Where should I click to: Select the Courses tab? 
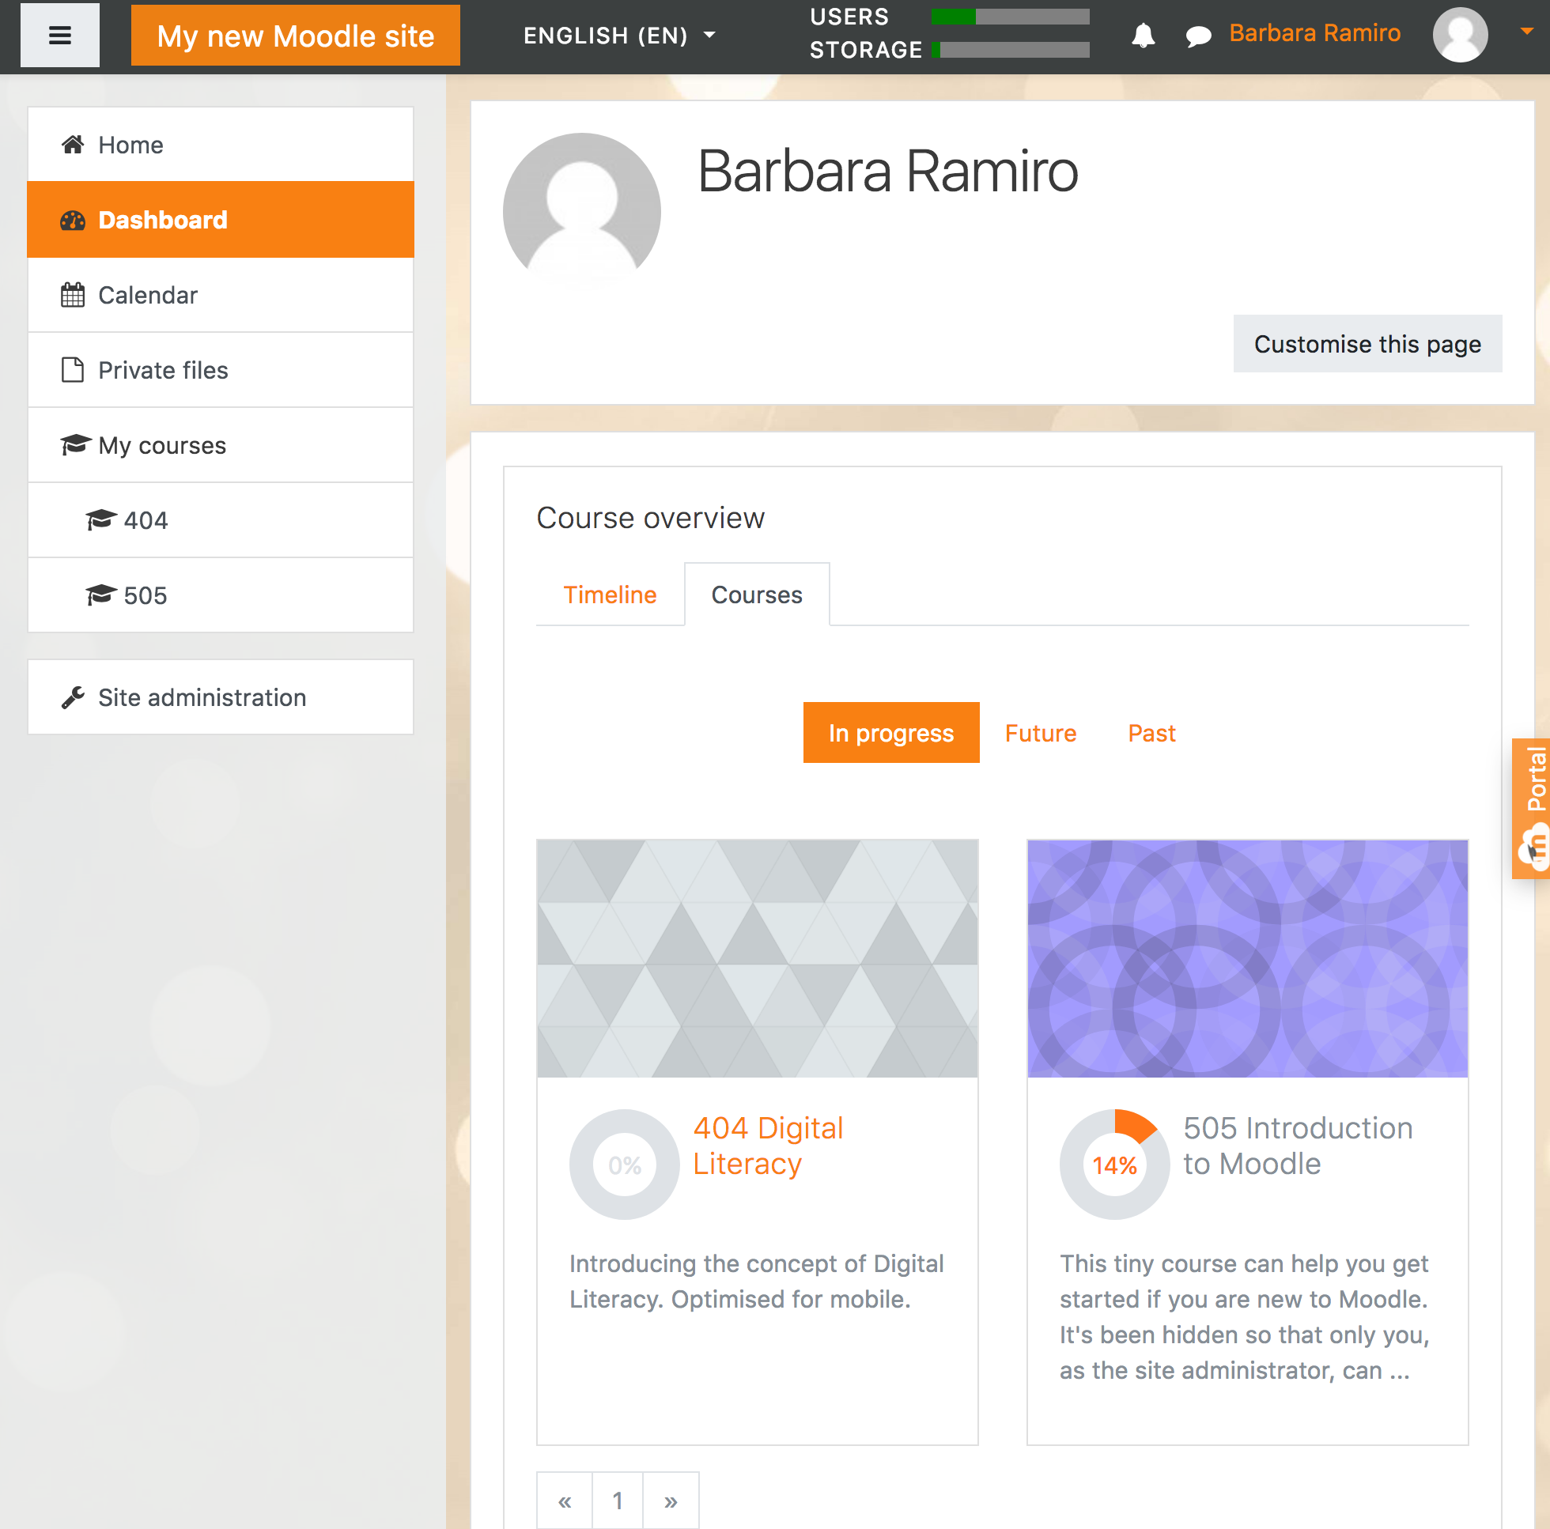coord(757,595)
